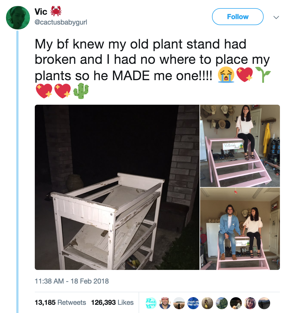Open the dark-haired liker avatar
This screenshot has height=313, width=287.
point(236,303)
